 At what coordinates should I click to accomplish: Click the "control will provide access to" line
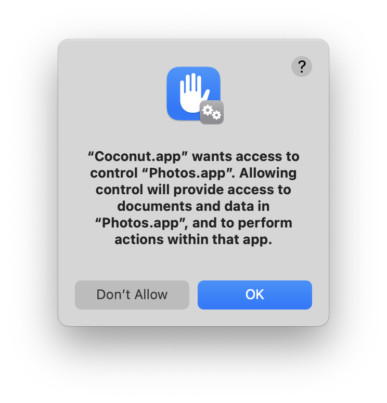[x=193, y=190]
